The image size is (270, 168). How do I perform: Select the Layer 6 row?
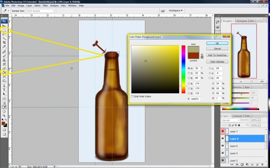[243, 146]
